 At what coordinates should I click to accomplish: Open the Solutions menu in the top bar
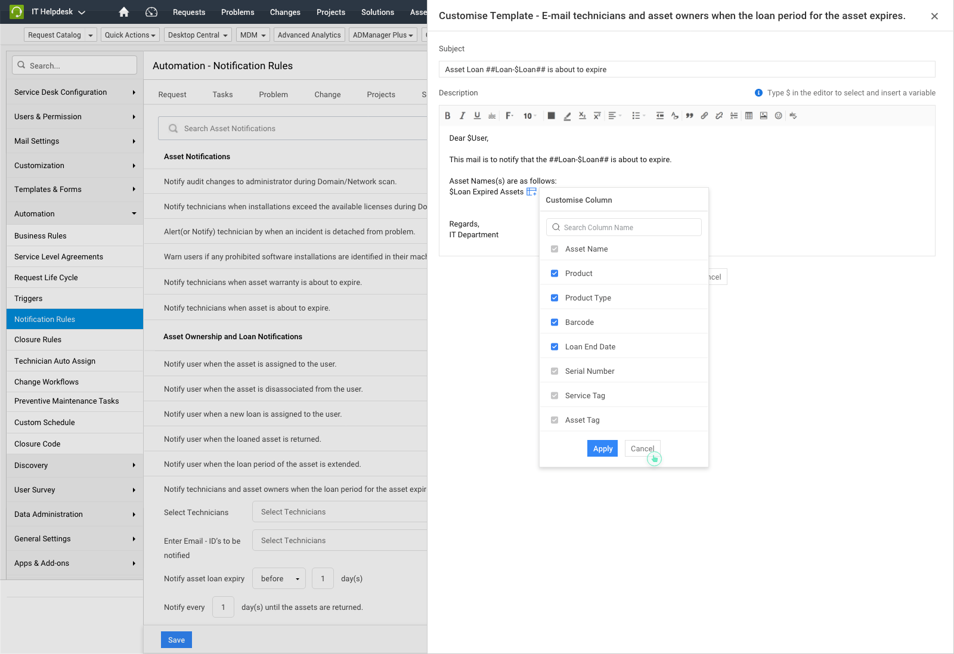click(x=377, y=12)
